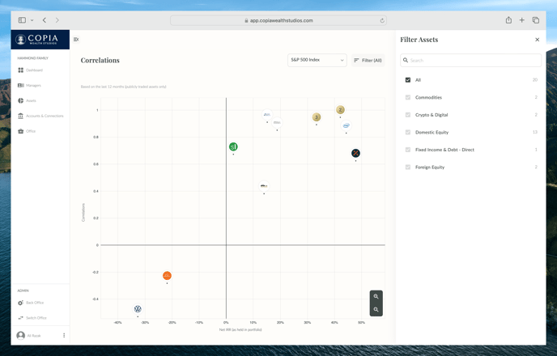Collapse the sidebar with the menu icon
Screen dimensions: 557x356
pos(76,40)
